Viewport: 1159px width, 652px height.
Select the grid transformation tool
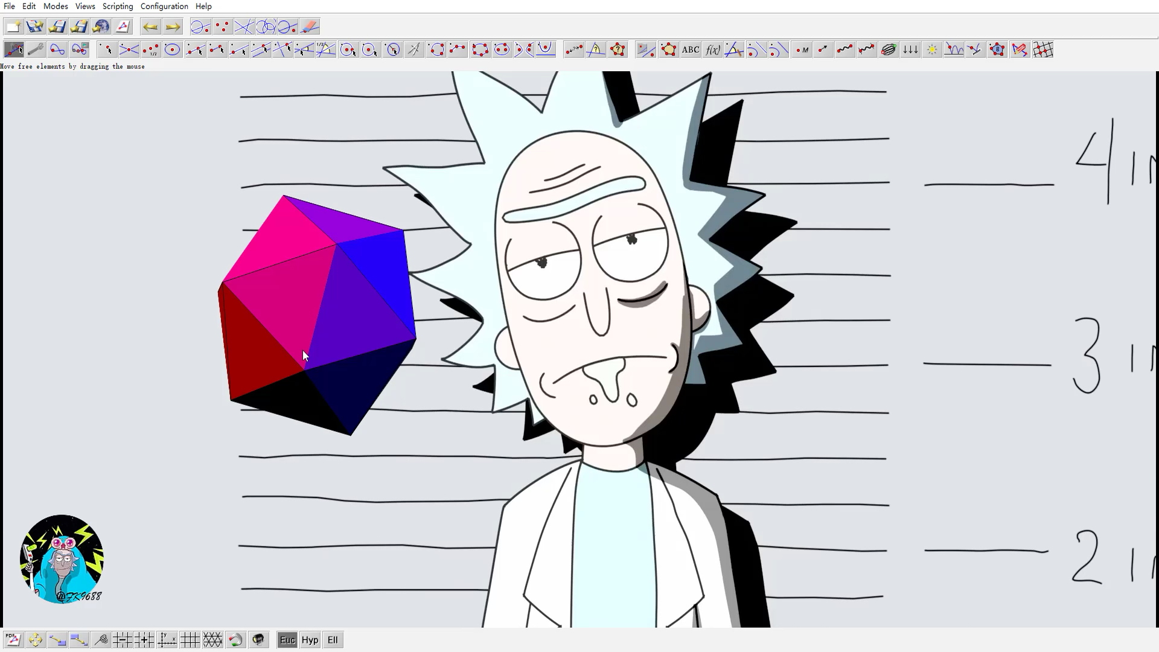1042,50
